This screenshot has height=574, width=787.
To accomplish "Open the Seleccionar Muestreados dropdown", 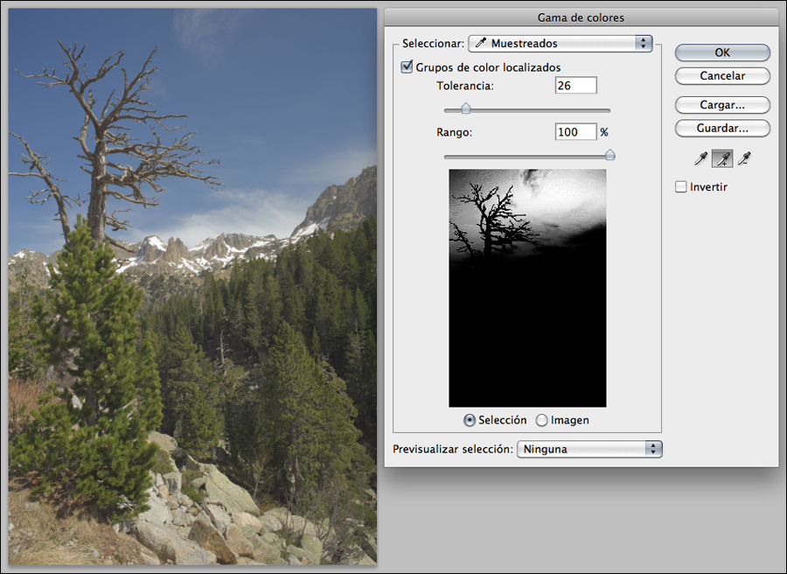I will (561, 43).
